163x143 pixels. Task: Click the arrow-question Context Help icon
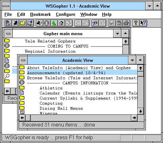coord(143,23)
